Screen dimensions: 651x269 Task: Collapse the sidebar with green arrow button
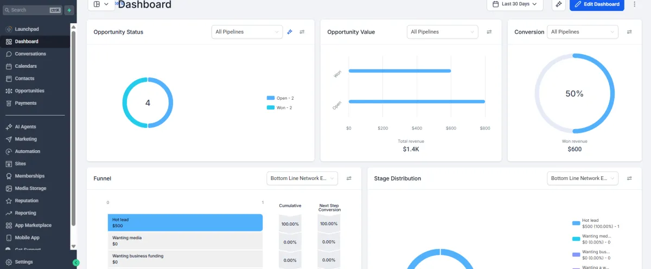tap(76, 262)
